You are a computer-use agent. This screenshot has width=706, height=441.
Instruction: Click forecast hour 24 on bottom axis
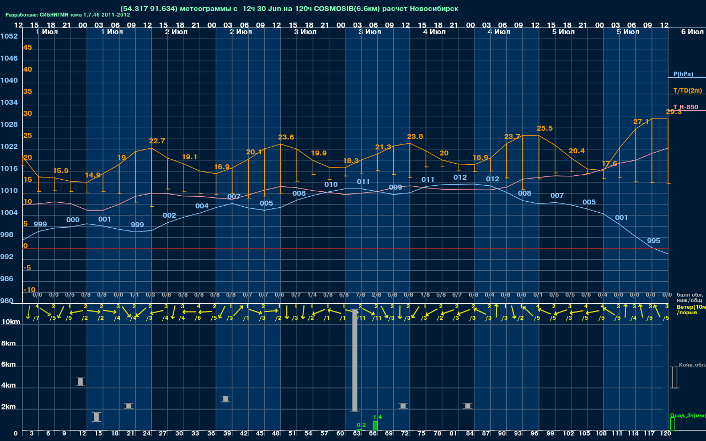[147, 434]
